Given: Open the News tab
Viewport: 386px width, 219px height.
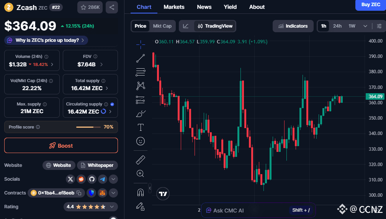Looking at the screenshot, I should (x=204, y=7).
